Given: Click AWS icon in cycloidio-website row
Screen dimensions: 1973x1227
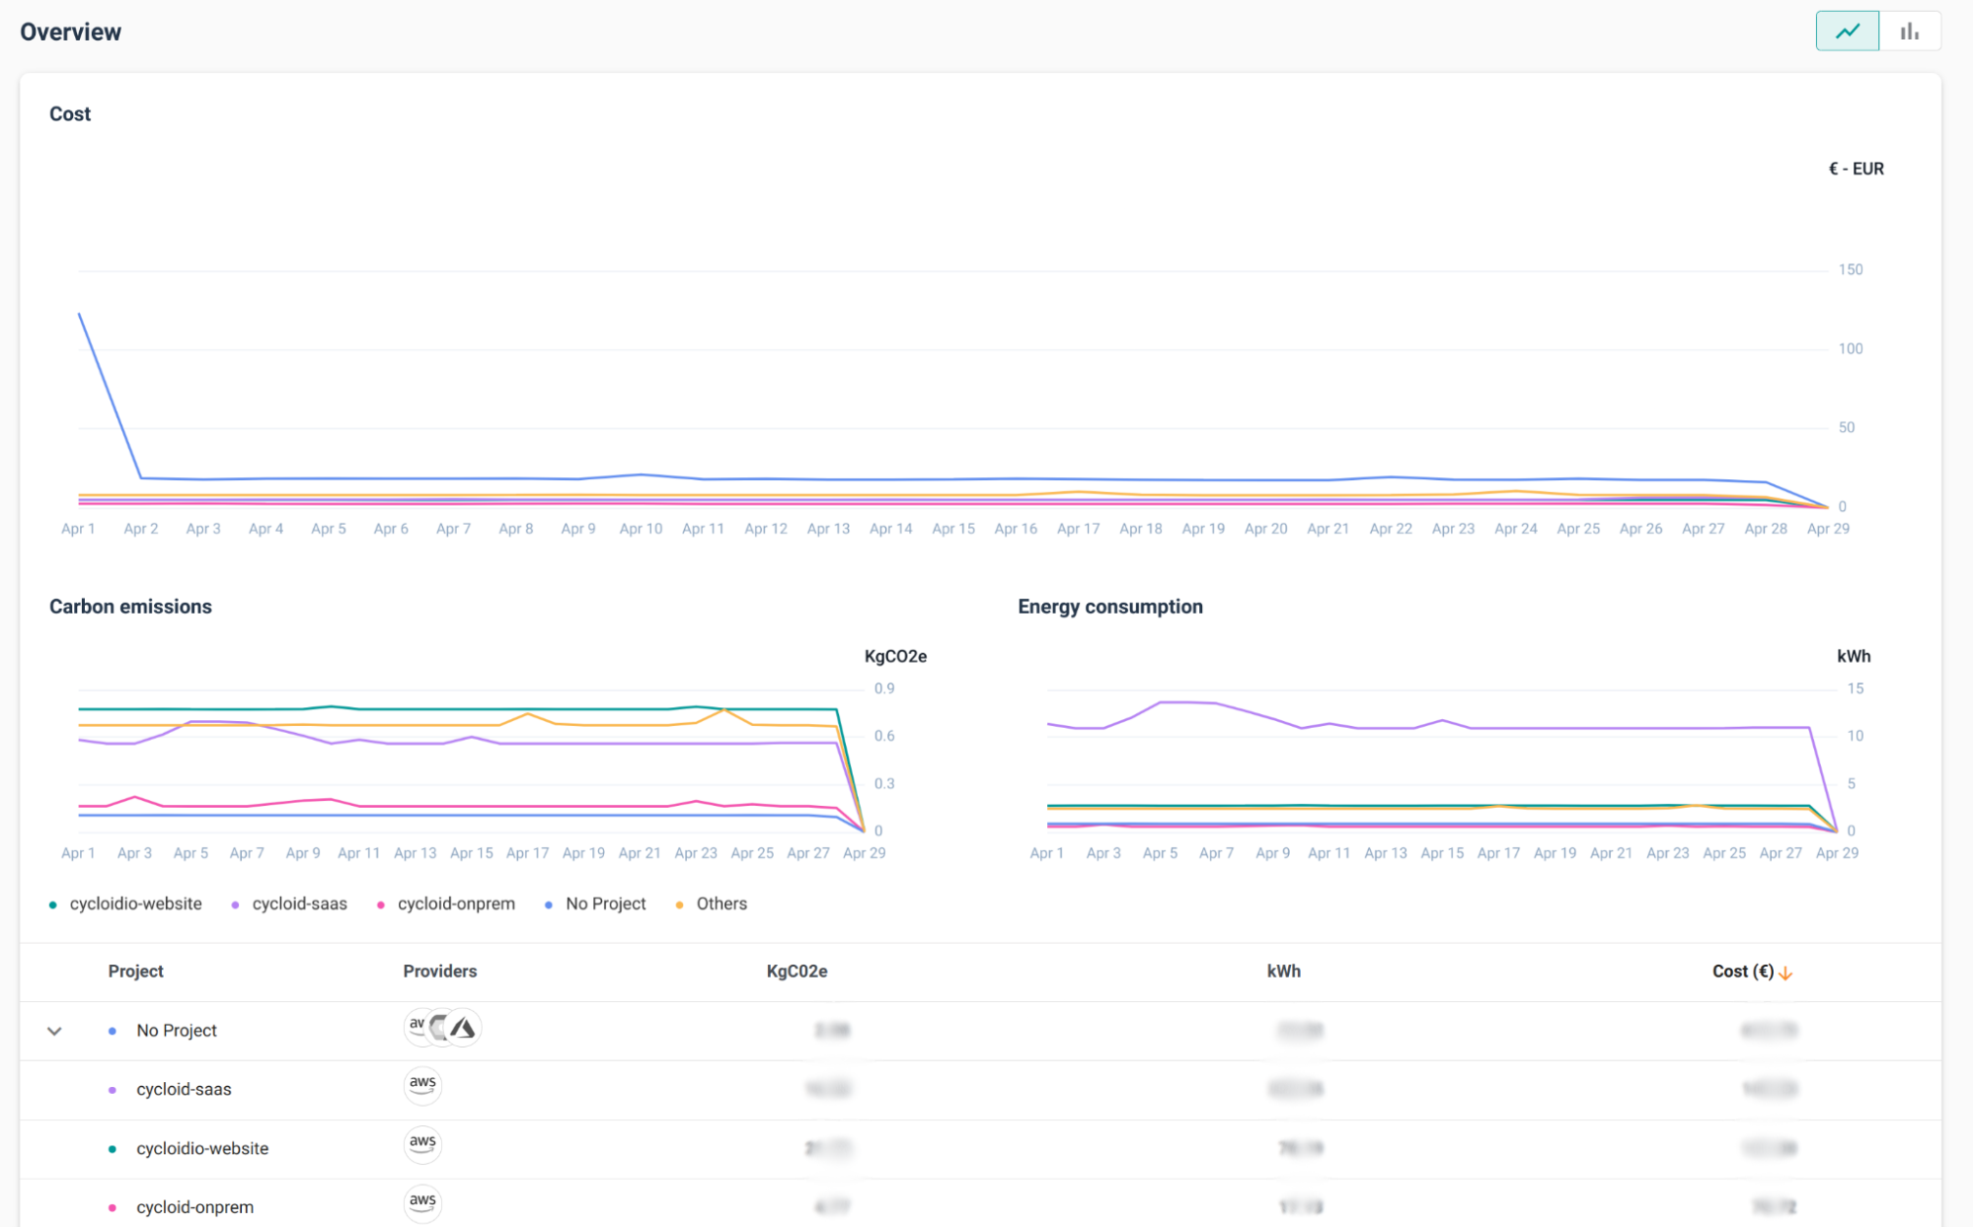Looking at the screenshot, I should pos(422,1143).
